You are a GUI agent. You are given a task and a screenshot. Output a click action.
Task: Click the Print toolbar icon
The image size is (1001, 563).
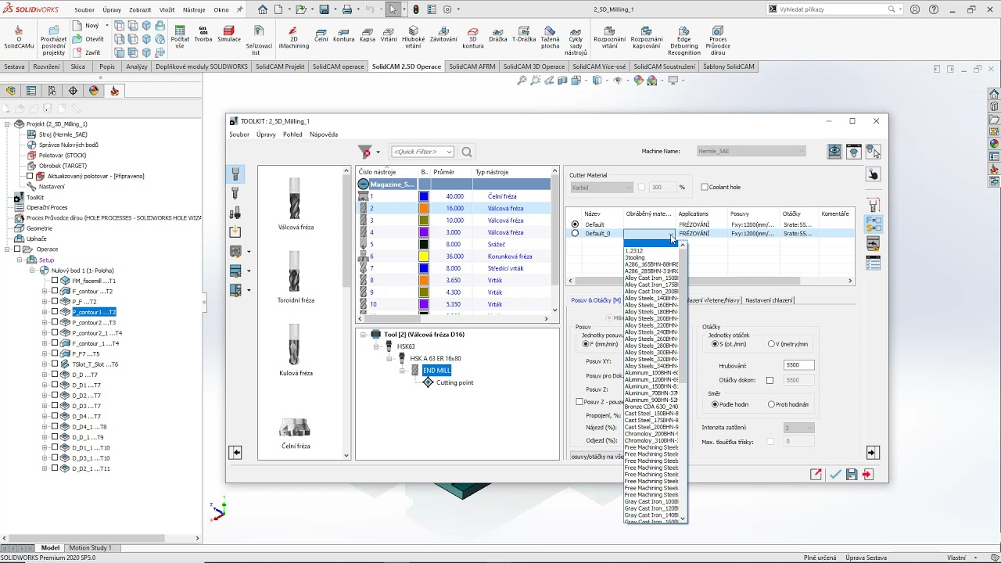[x=347, y=9]
